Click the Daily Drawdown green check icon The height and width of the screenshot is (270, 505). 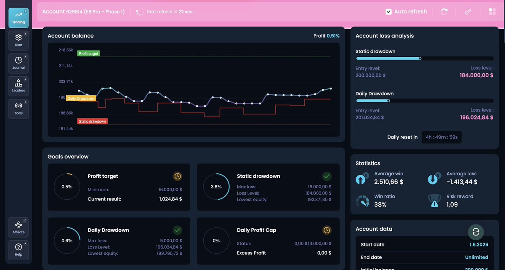click(178, 230)
